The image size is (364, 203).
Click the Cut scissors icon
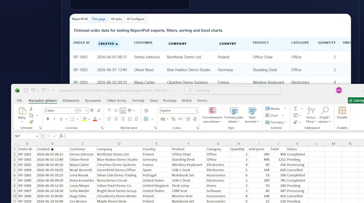(31, 109)
